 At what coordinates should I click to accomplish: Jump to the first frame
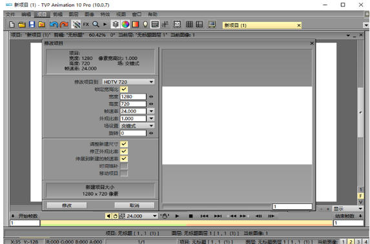(204, 216)
